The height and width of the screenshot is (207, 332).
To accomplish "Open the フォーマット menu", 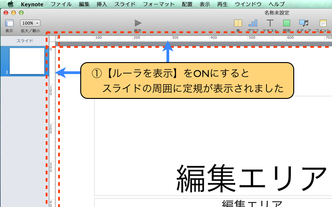I will pos(159,4).
